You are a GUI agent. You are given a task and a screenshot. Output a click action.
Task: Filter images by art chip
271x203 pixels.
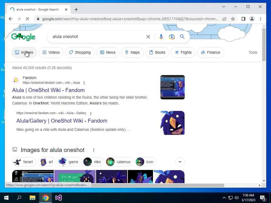click(47, 162)
